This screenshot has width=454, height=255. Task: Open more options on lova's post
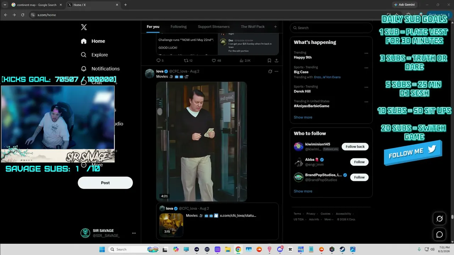point(276,71)
